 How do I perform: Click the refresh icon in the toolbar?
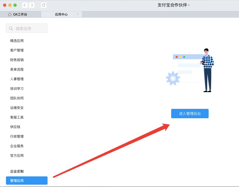(43, 5)
